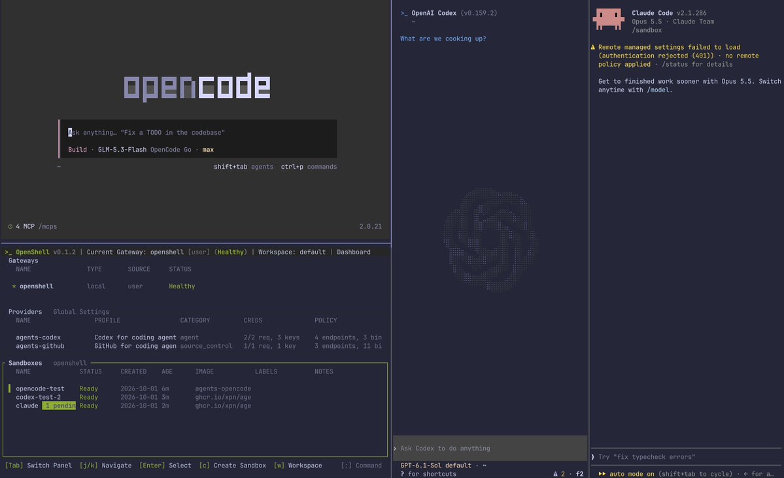Click the [Enter] Select hint
The width and height of the screenshot is (784, 478).
165,466
